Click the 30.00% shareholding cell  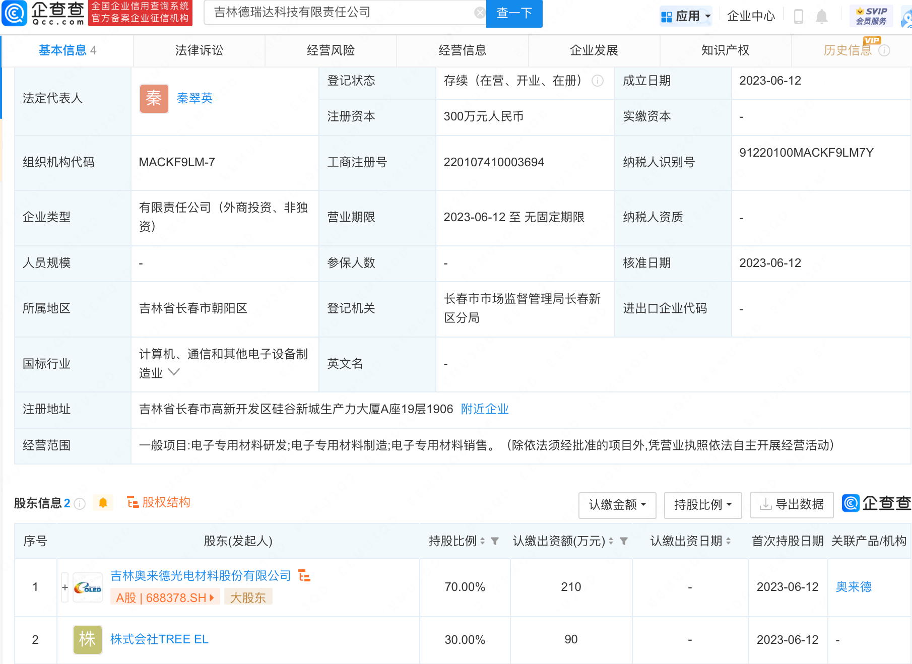click(x=465, y=640)
